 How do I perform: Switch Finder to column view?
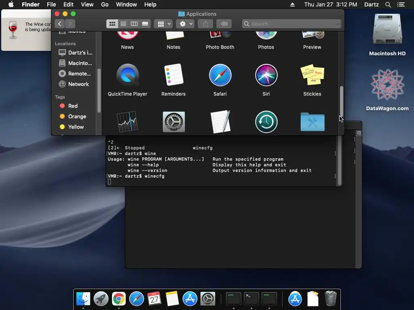pos(134,24)
